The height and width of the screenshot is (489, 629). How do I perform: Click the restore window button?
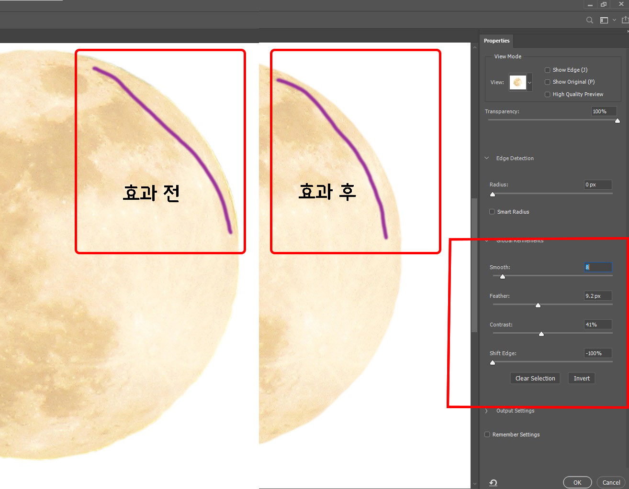pos(604,4)
